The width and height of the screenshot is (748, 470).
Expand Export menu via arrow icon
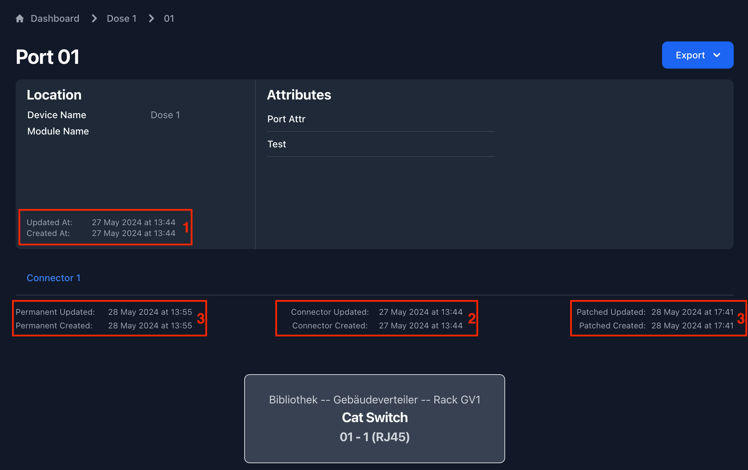pos(717,55)
